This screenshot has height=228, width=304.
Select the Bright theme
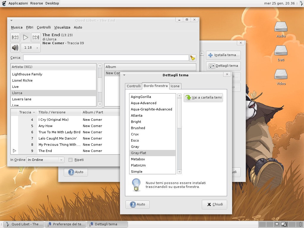[x=153, y=121]
